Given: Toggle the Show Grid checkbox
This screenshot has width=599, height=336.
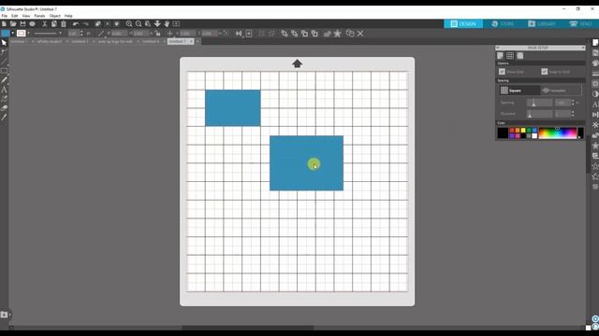Looking at the screenshot, I should pos(502,72).
